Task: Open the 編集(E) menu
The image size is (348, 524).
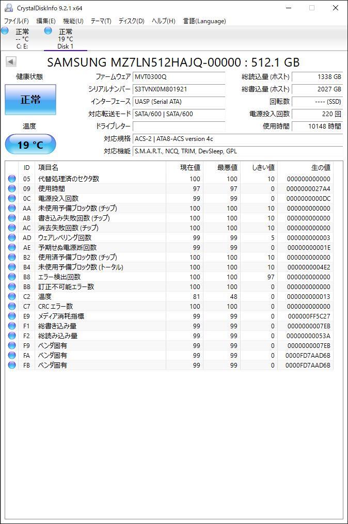Action: pos(46,21)
